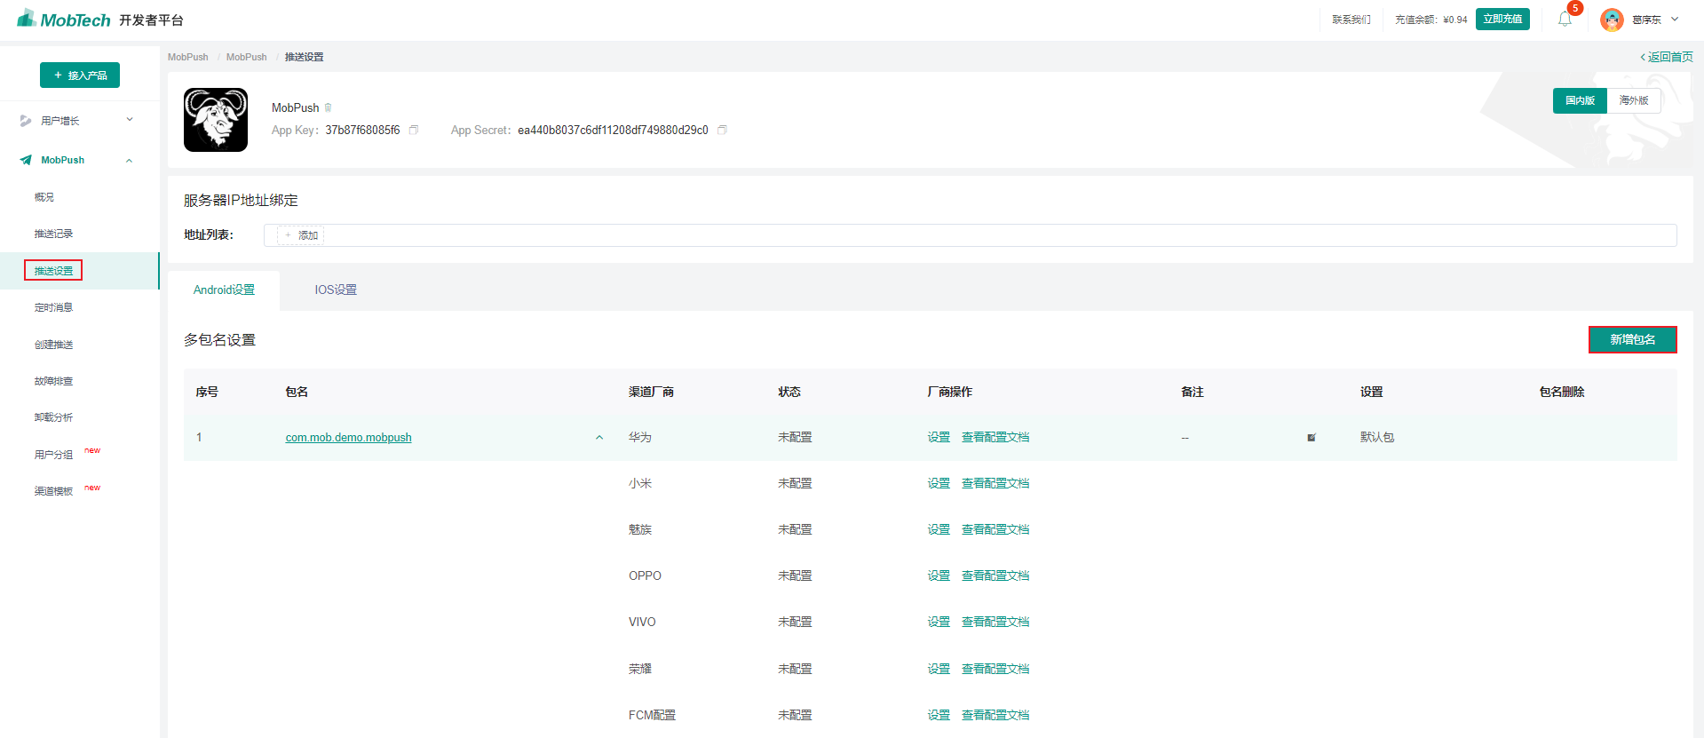Open the account dropdown arrow
This screenshot has height=738, width=1704.
point(1675,19)
